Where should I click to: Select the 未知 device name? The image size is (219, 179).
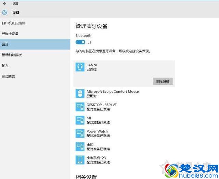coord(90,144)
